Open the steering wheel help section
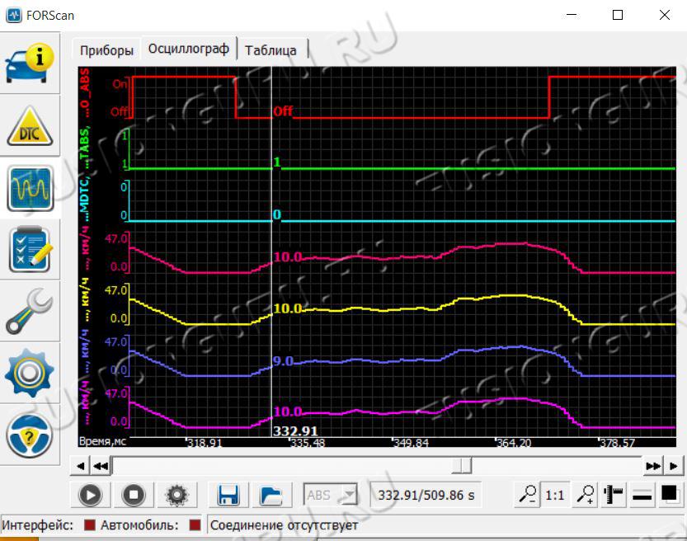This screenshot has height=541, width=687. [x=30, y=435]
